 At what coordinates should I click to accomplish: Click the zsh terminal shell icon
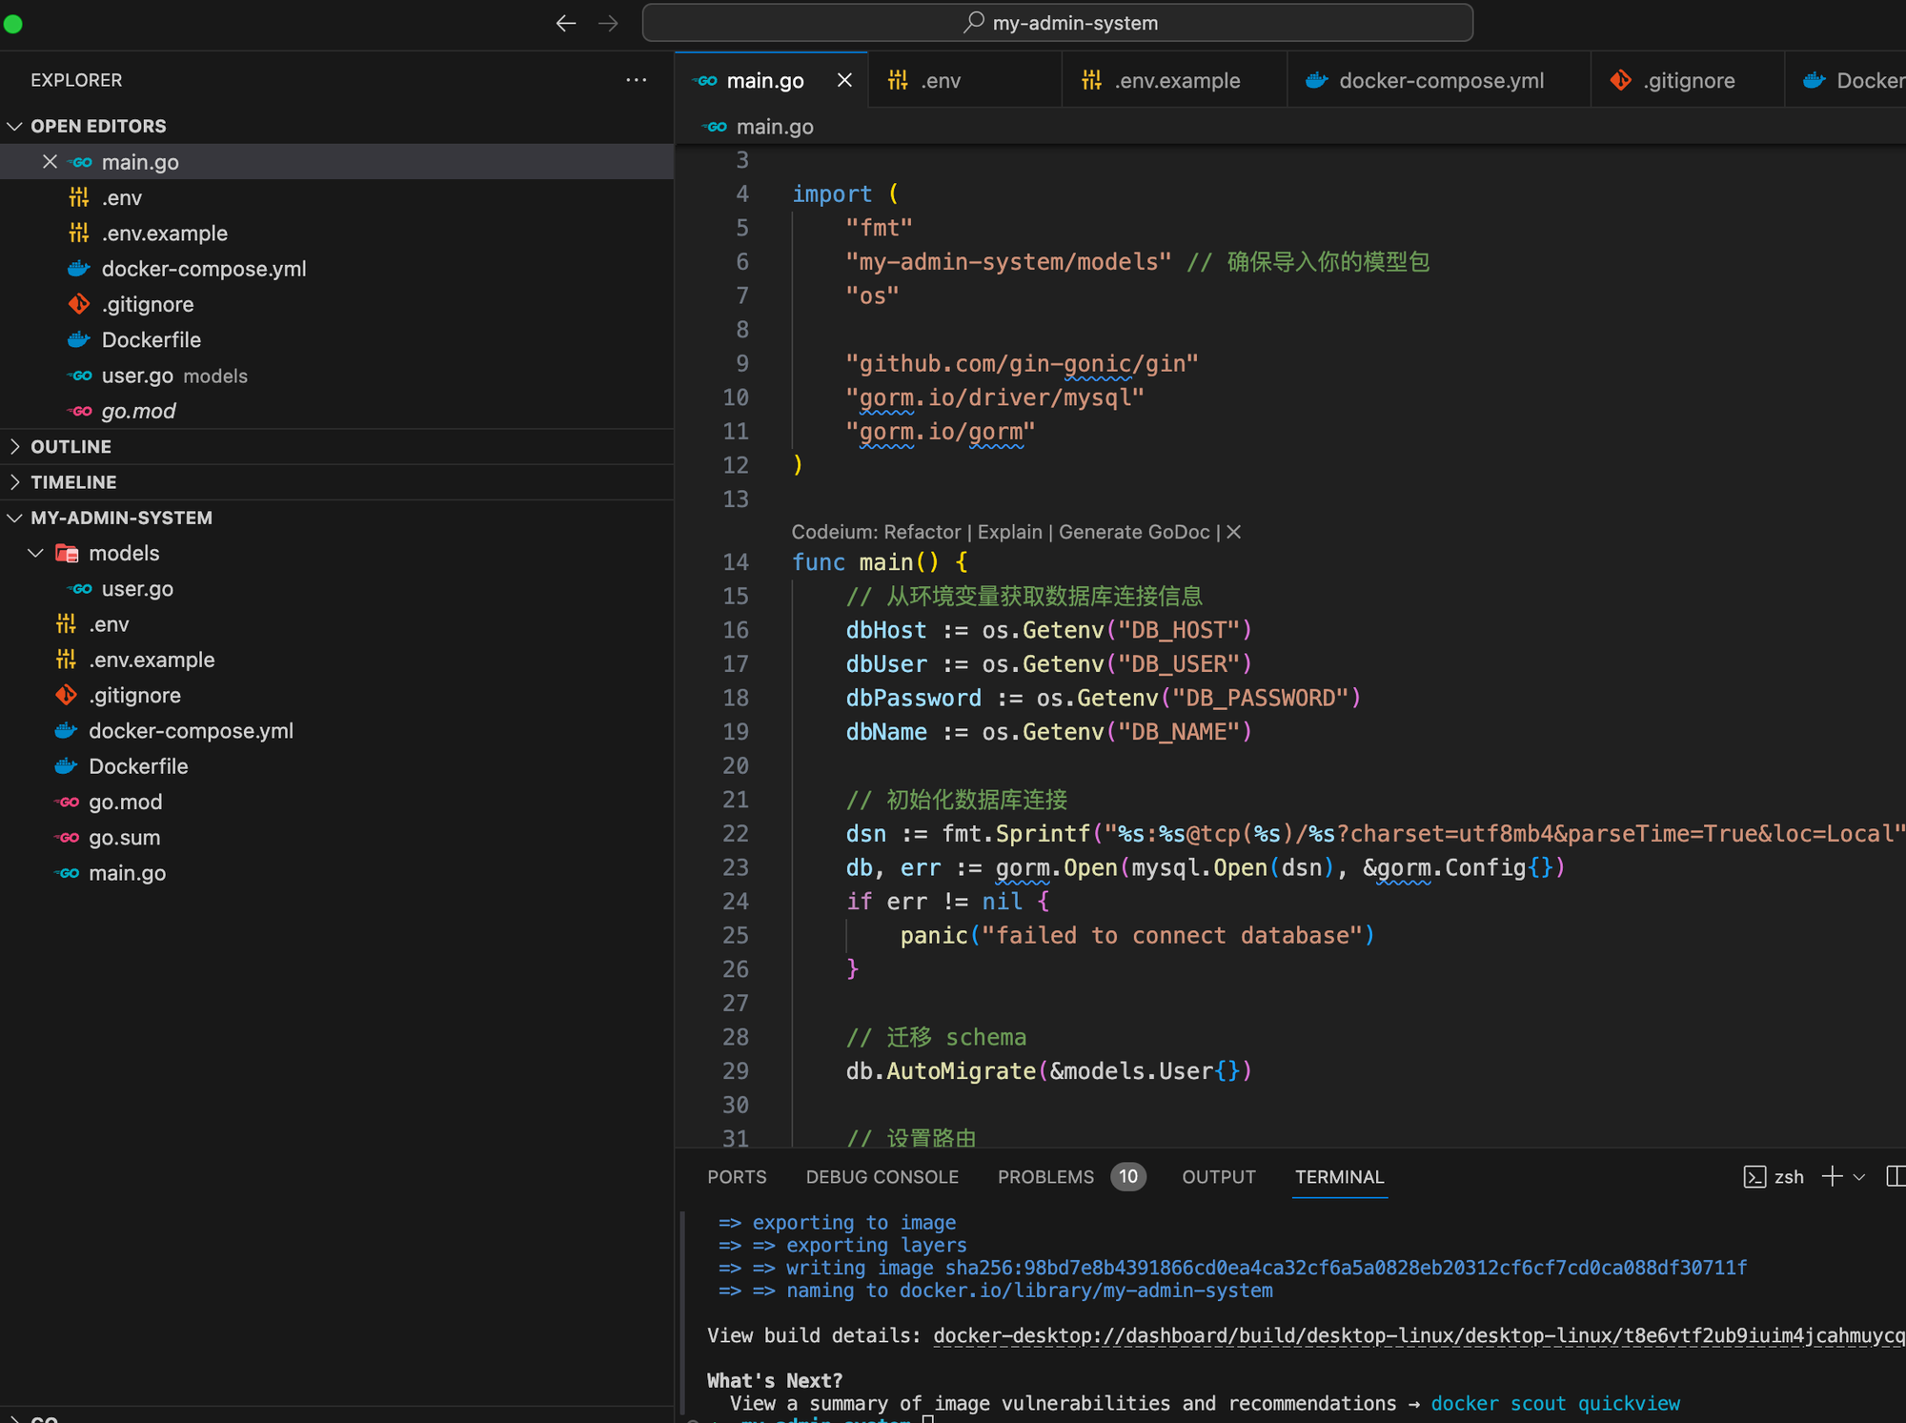coord(1754,1177)
